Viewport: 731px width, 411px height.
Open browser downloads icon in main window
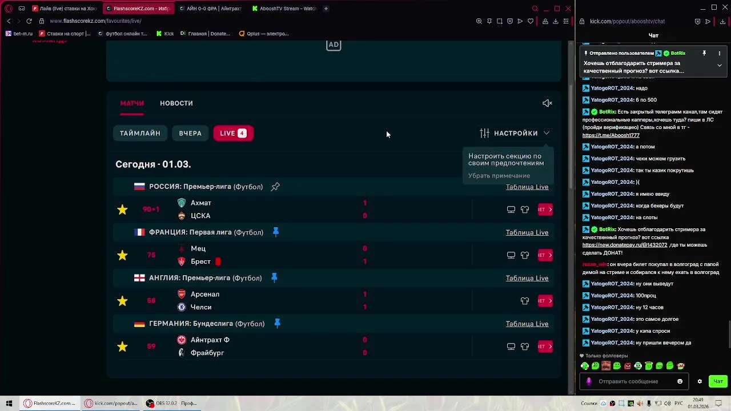coord(556,21)
